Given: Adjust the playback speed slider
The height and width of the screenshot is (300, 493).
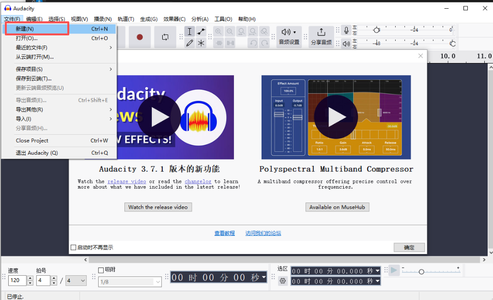Looking at the screenshot, I should point(421,272).
